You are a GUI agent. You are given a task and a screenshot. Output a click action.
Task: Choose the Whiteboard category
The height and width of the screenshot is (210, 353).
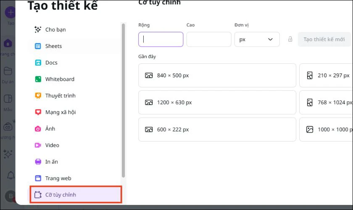74,79
